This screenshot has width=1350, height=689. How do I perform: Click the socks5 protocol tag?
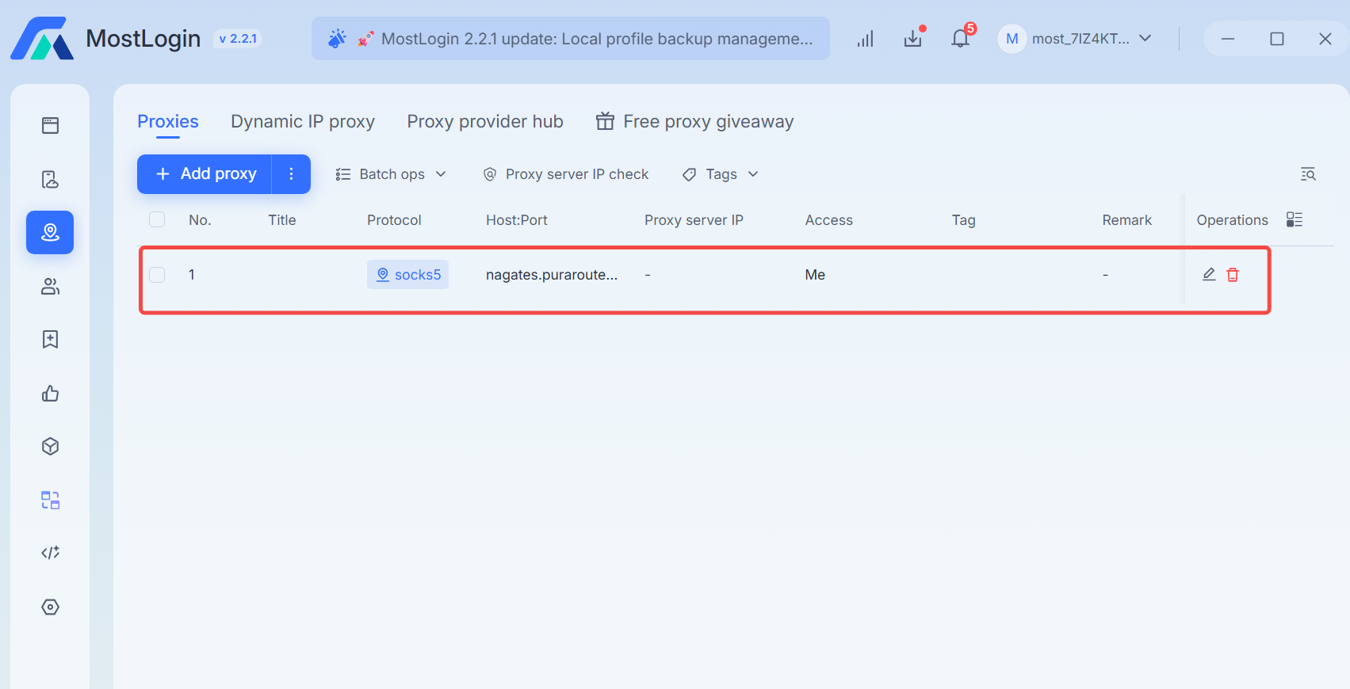(x=407, y=274)
